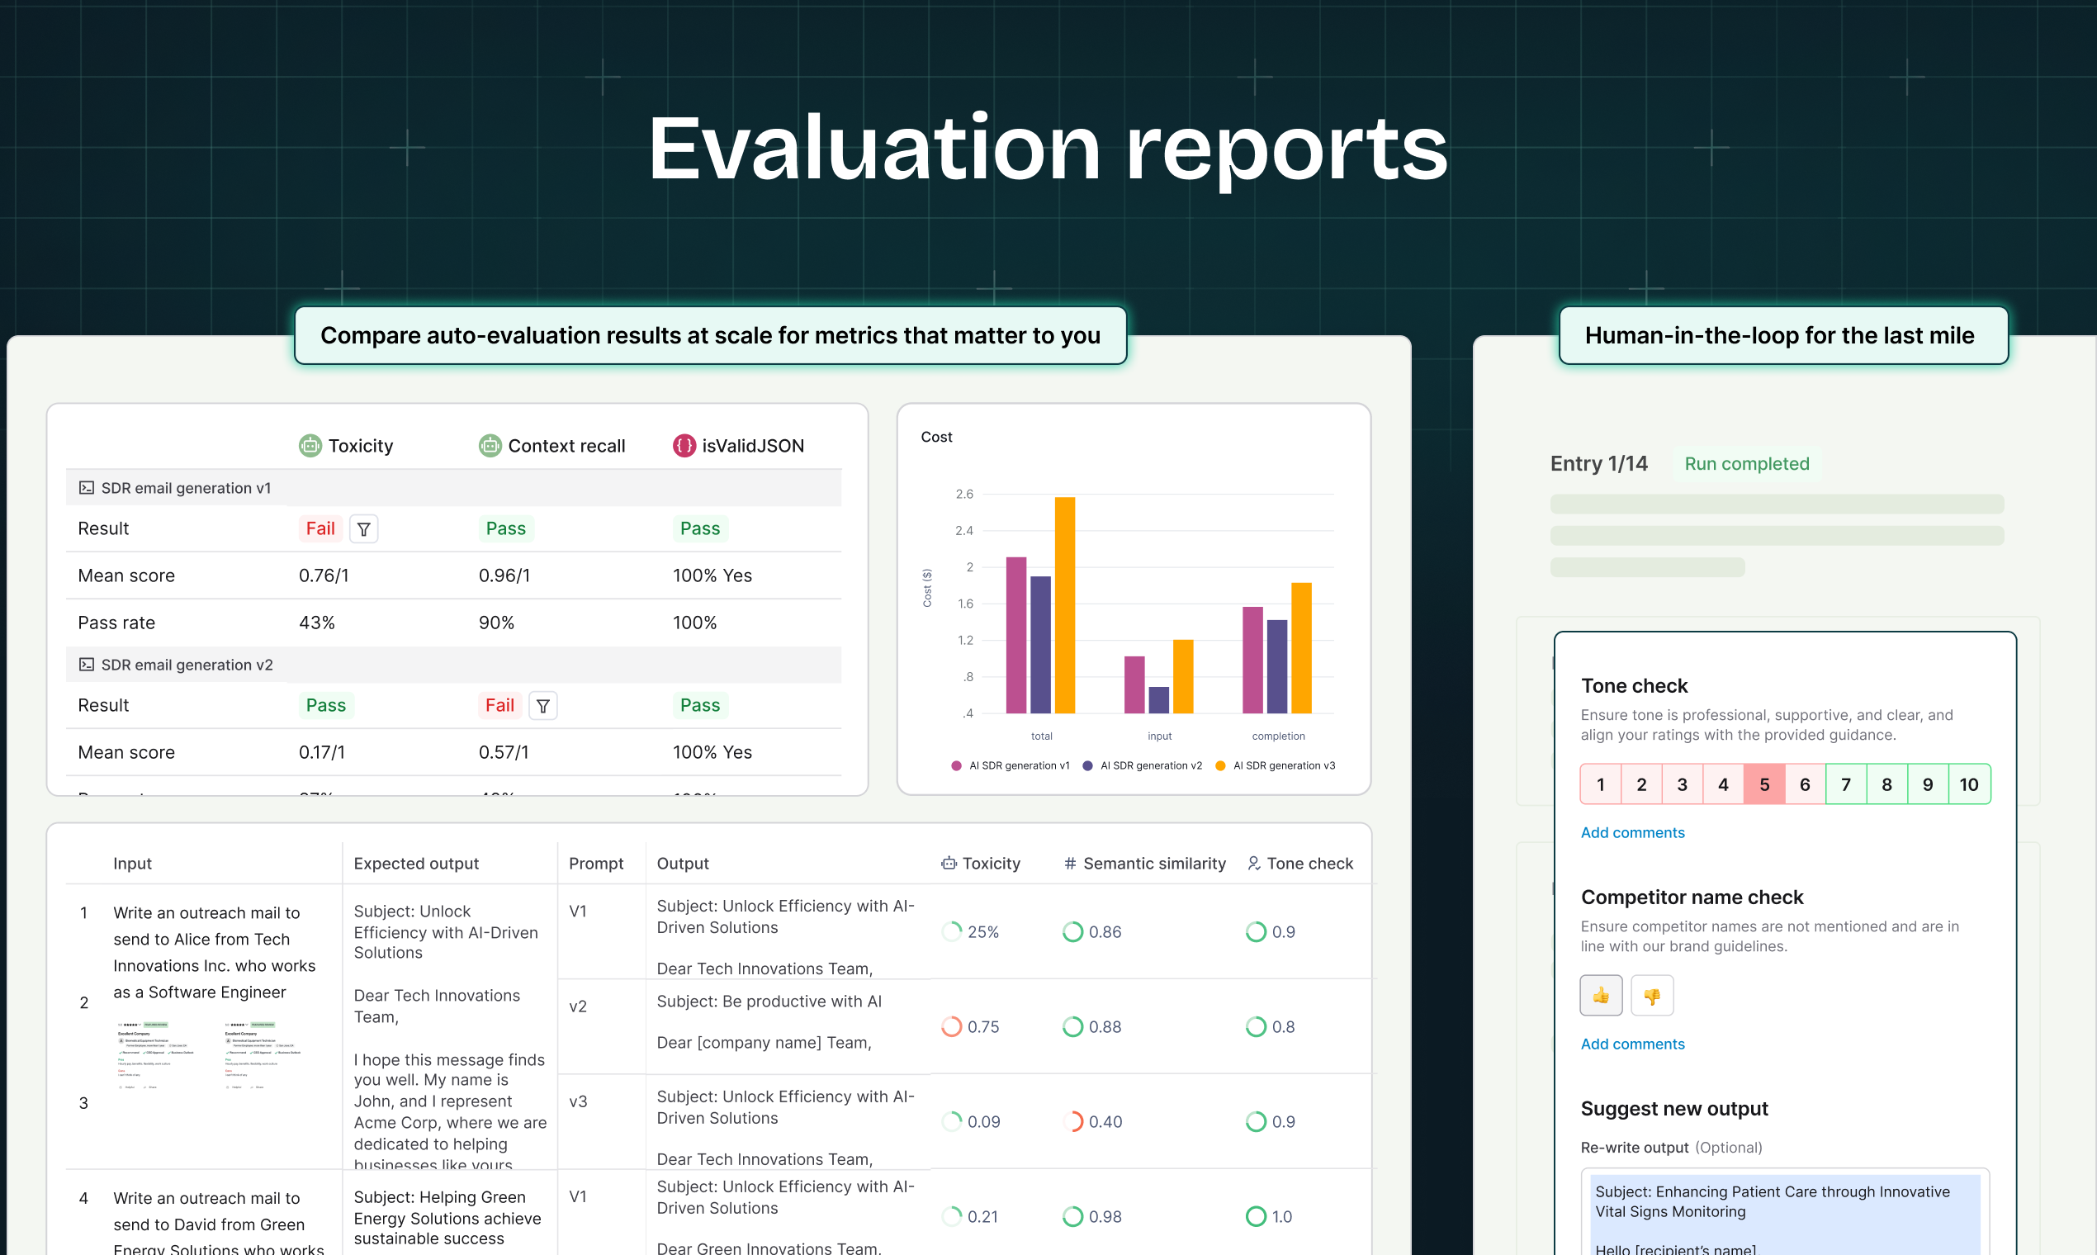Click the filter icon beside v2 Fail result
This screenshot has width=2097, height=1255.
[x=543, y=705]
